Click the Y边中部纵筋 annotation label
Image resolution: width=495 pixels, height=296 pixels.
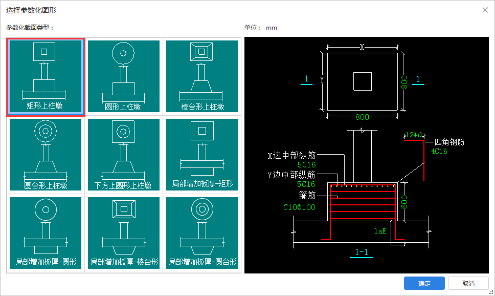point(291,175)
